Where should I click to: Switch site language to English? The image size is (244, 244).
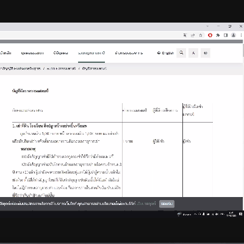tap(165, 53)
